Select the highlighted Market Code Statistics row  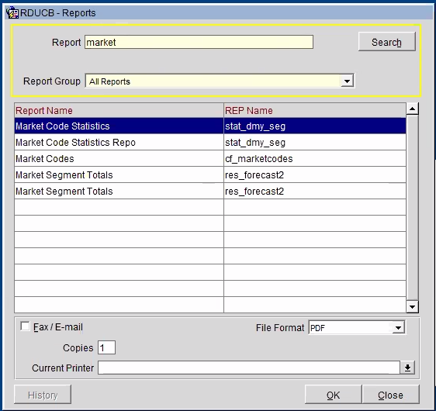coord(210,126)
